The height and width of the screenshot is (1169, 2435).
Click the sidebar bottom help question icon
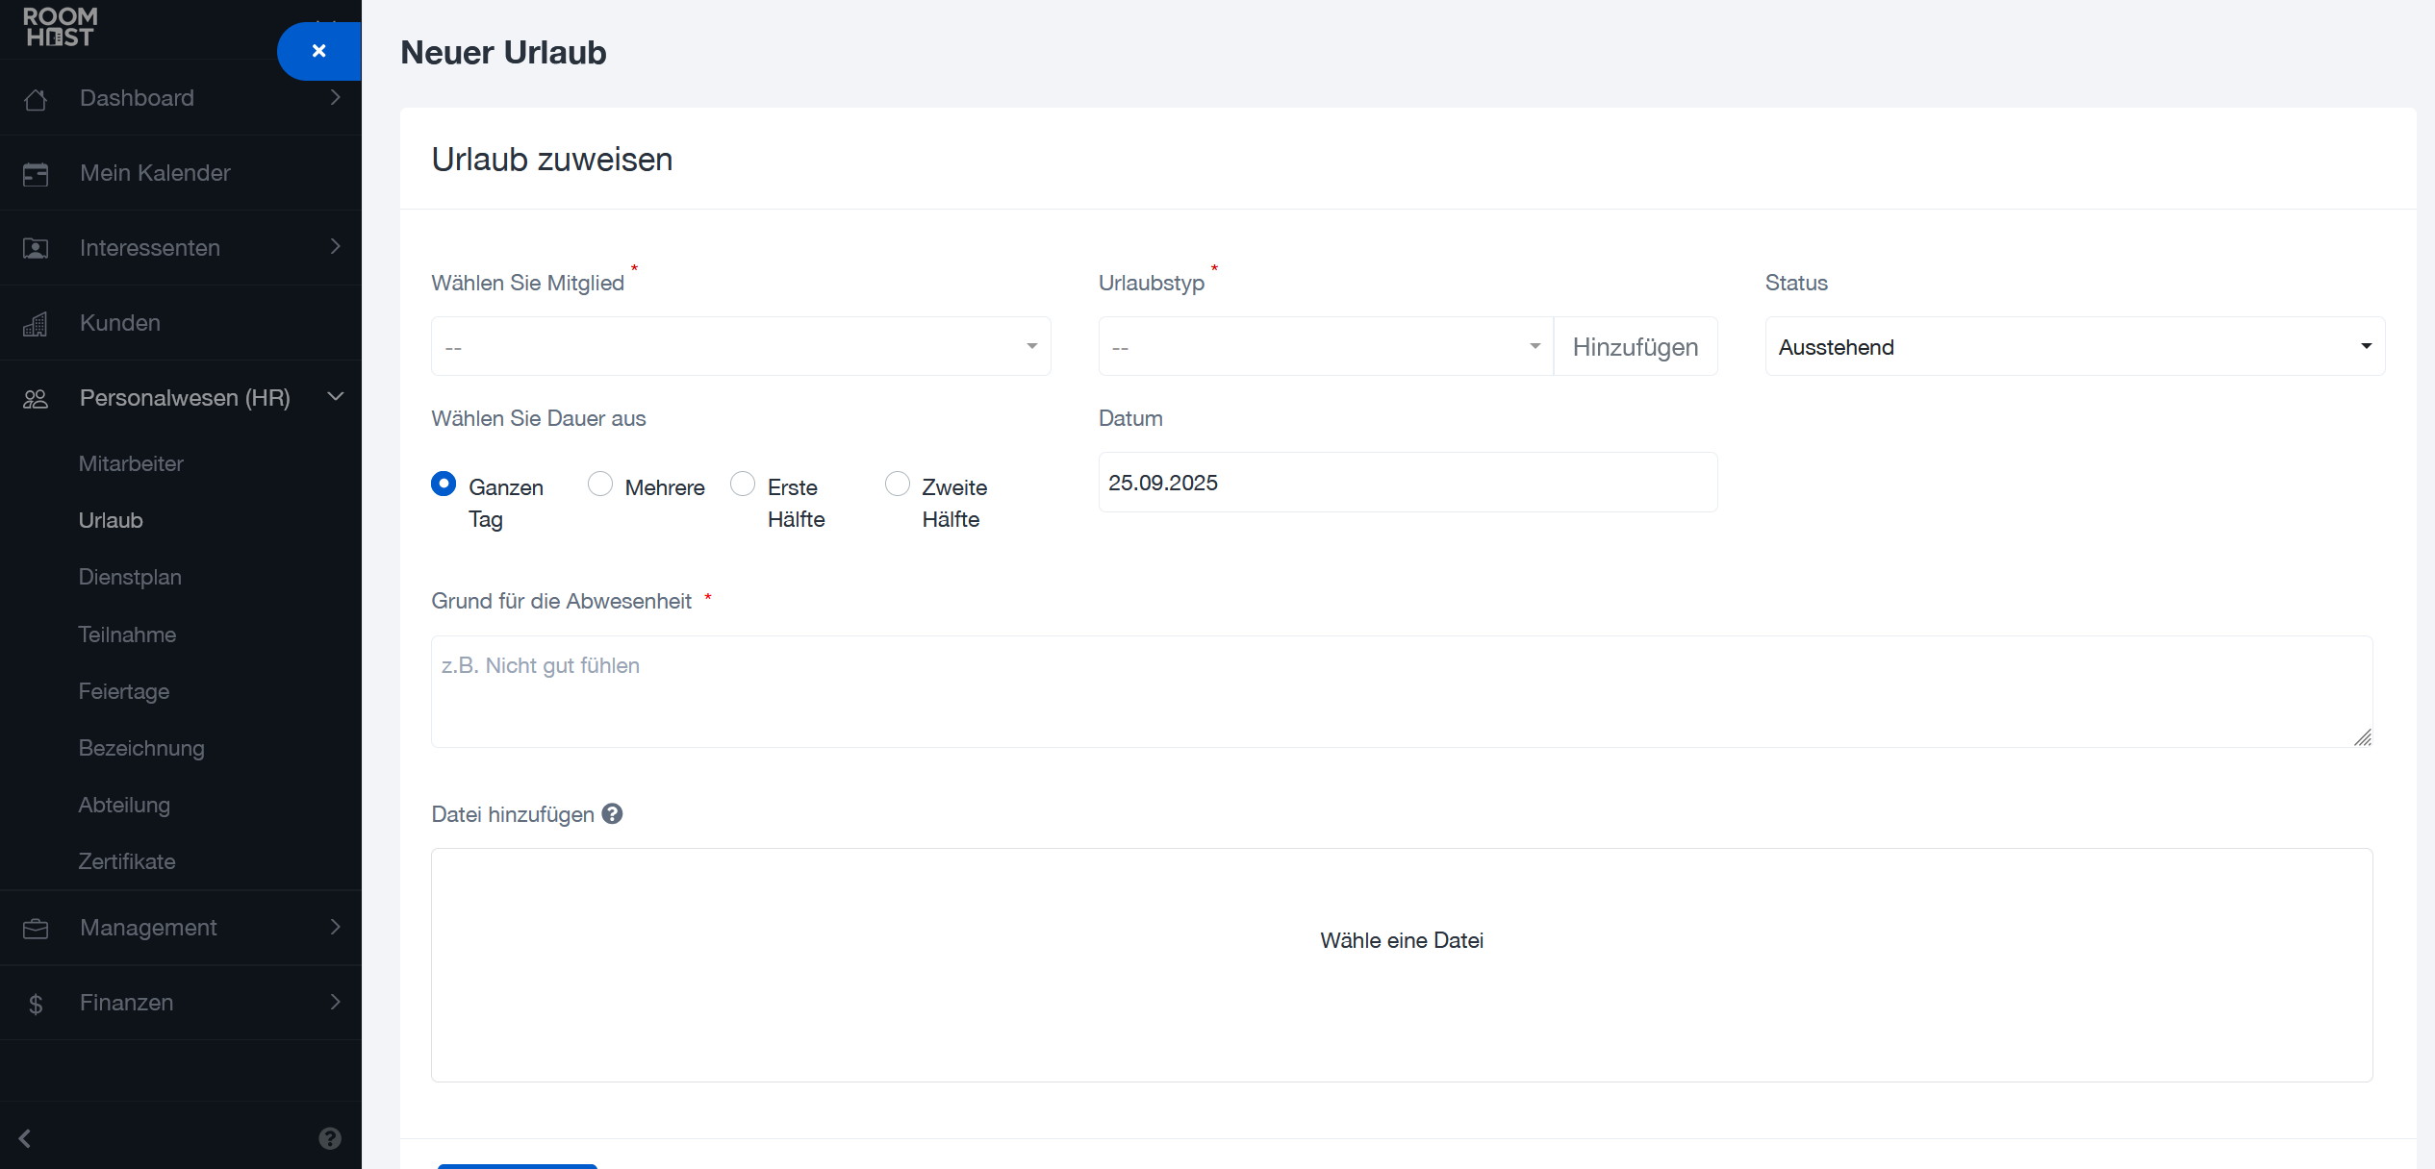pos(330,1138)
